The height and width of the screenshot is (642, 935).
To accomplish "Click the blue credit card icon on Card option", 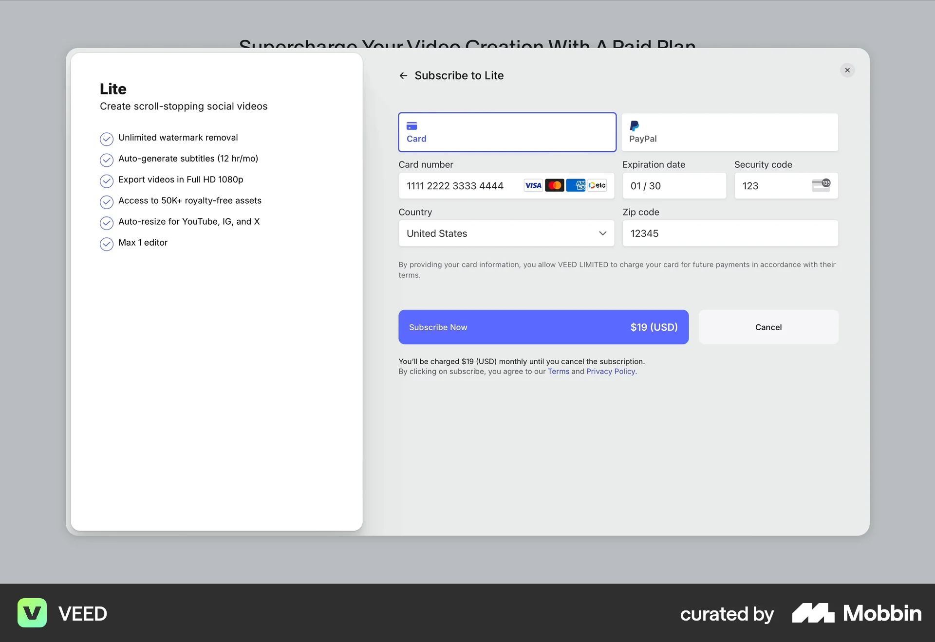I will [x=411, y=125].
